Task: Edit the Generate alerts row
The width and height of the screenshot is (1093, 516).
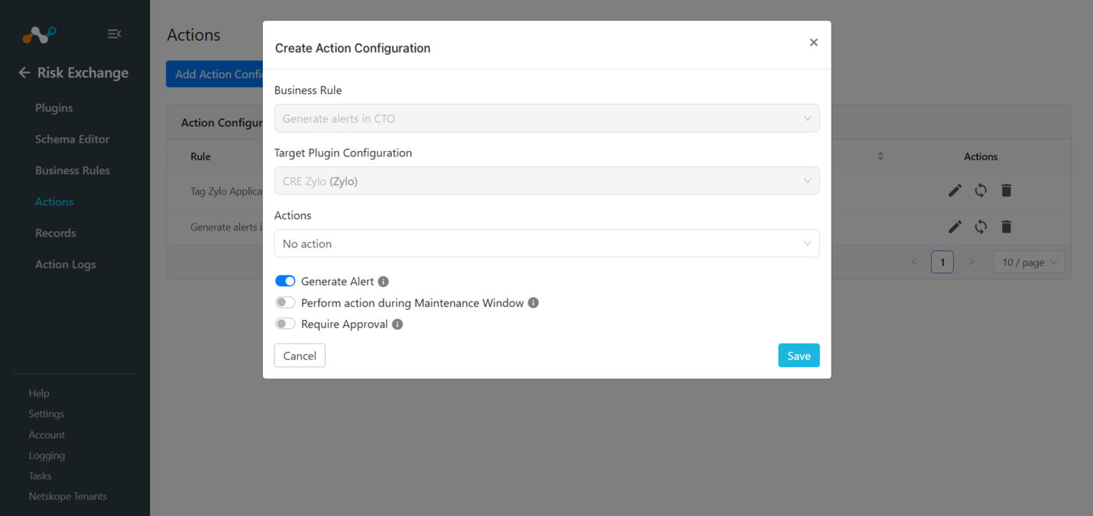Action: tap(955, 227)
